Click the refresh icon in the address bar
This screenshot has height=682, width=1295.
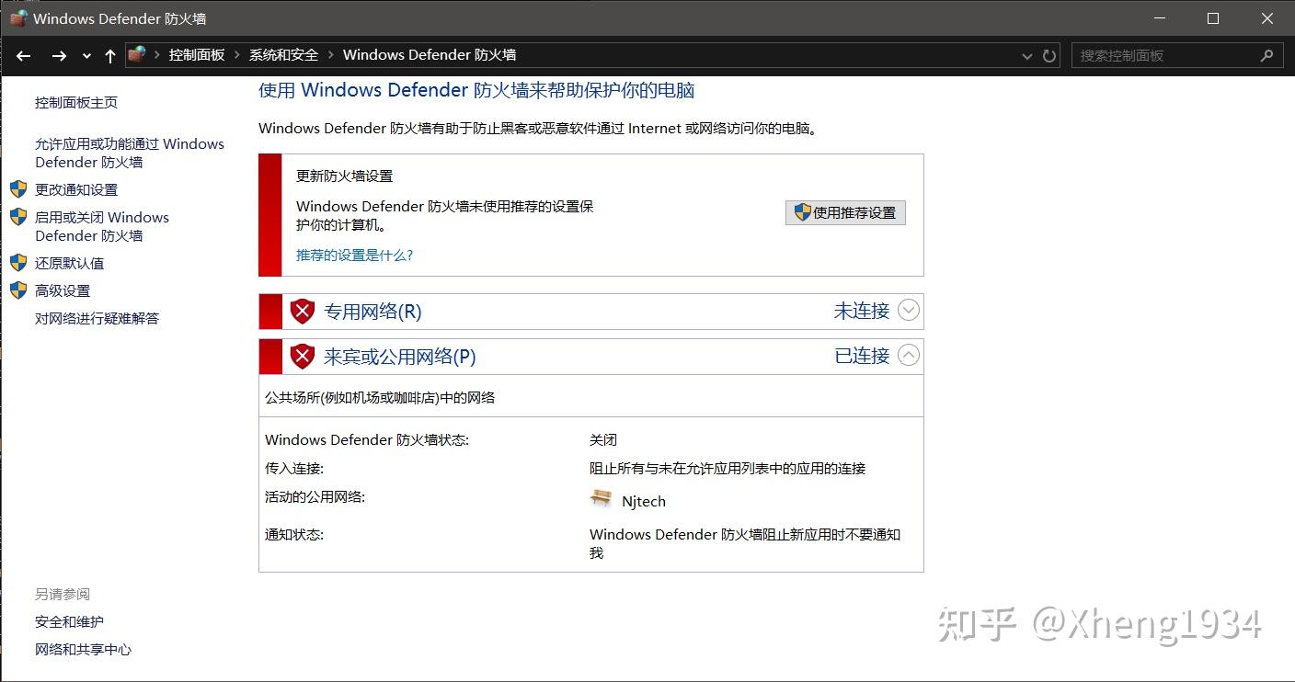point(1049,55)
